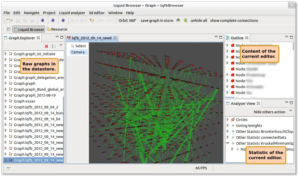
Task: Minimize the Analyser View panel
Action: point(287,103)
